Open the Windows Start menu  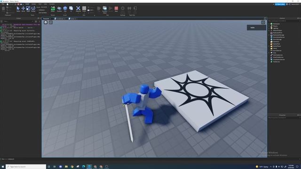point(3,167)
